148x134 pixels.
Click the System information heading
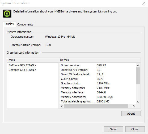19,32
